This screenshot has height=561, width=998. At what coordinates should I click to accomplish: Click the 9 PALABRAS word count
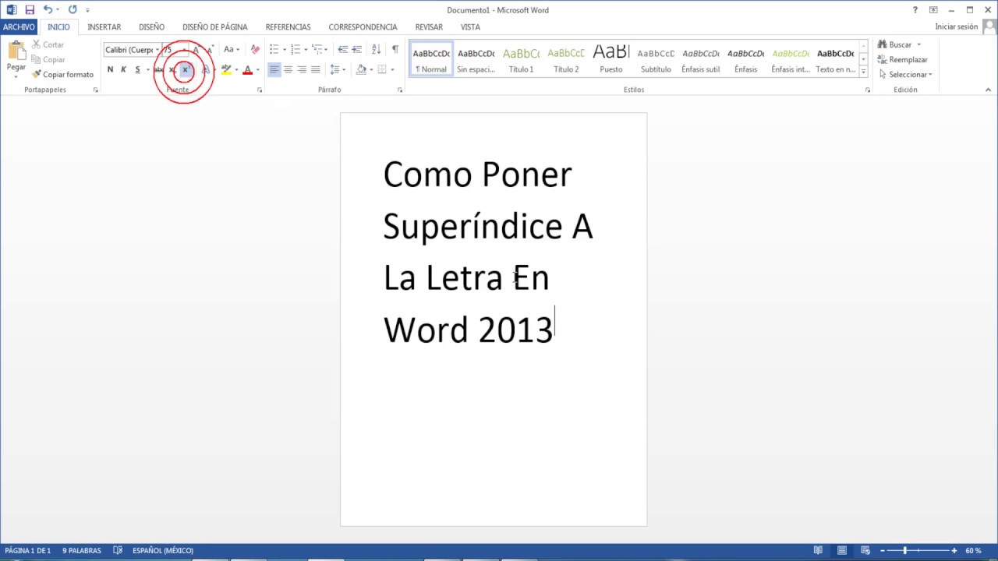click(x=82, y=551)
